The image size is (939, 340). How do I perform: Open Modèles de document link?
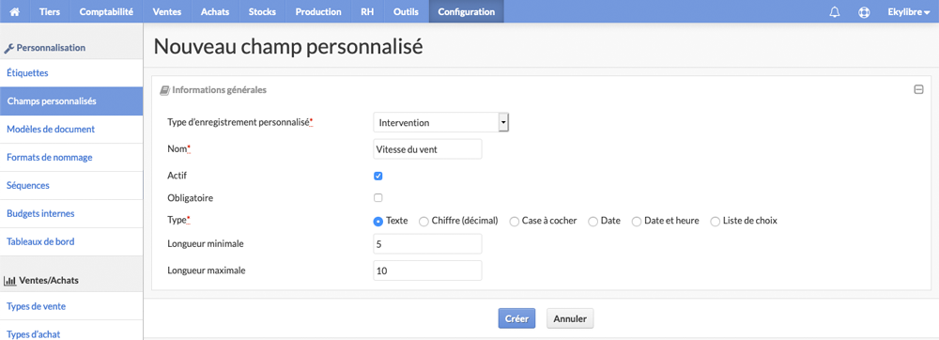[71, 130]
